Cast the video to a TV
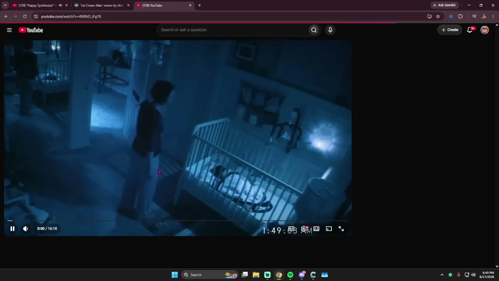 (329, 229)
